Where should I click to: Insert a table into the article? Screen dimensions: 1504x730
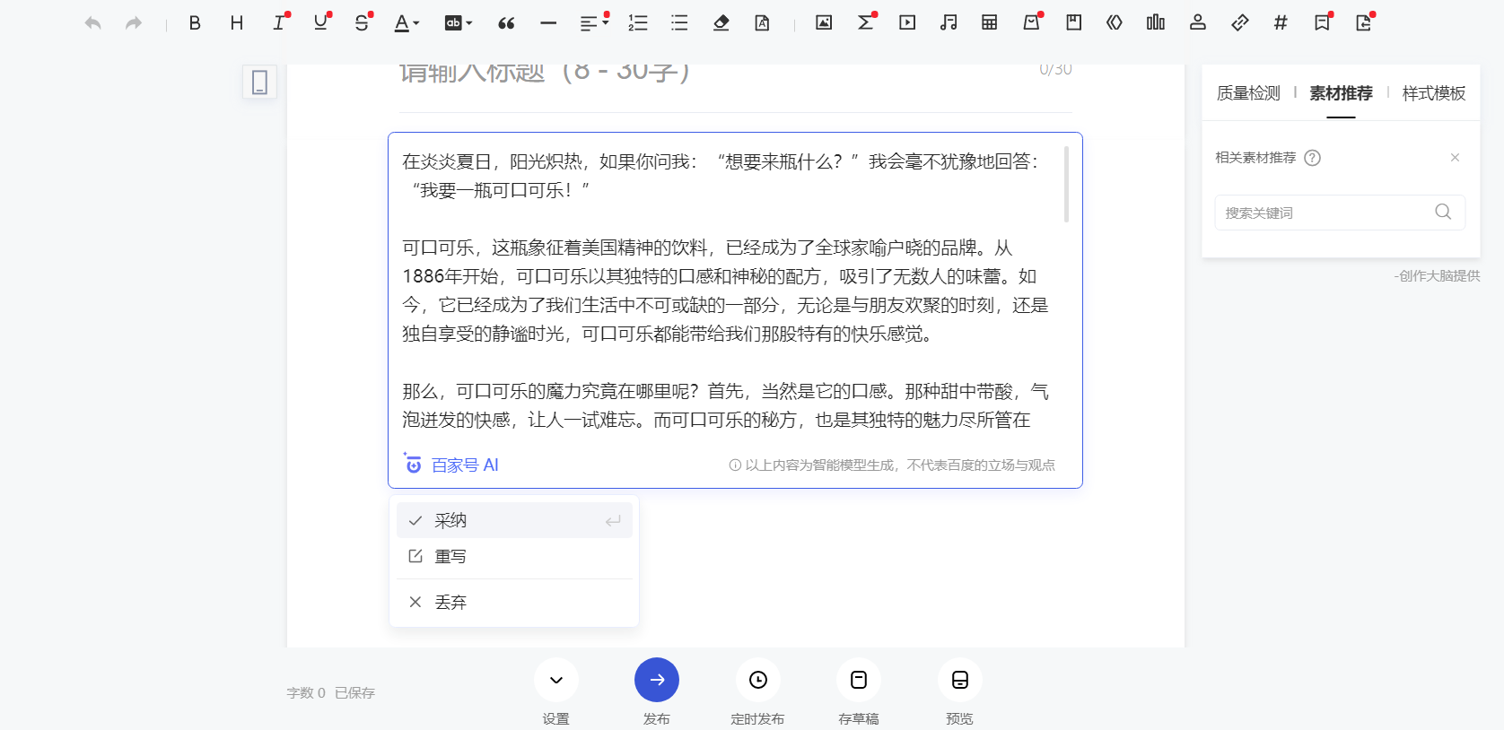tap(989, 23)
